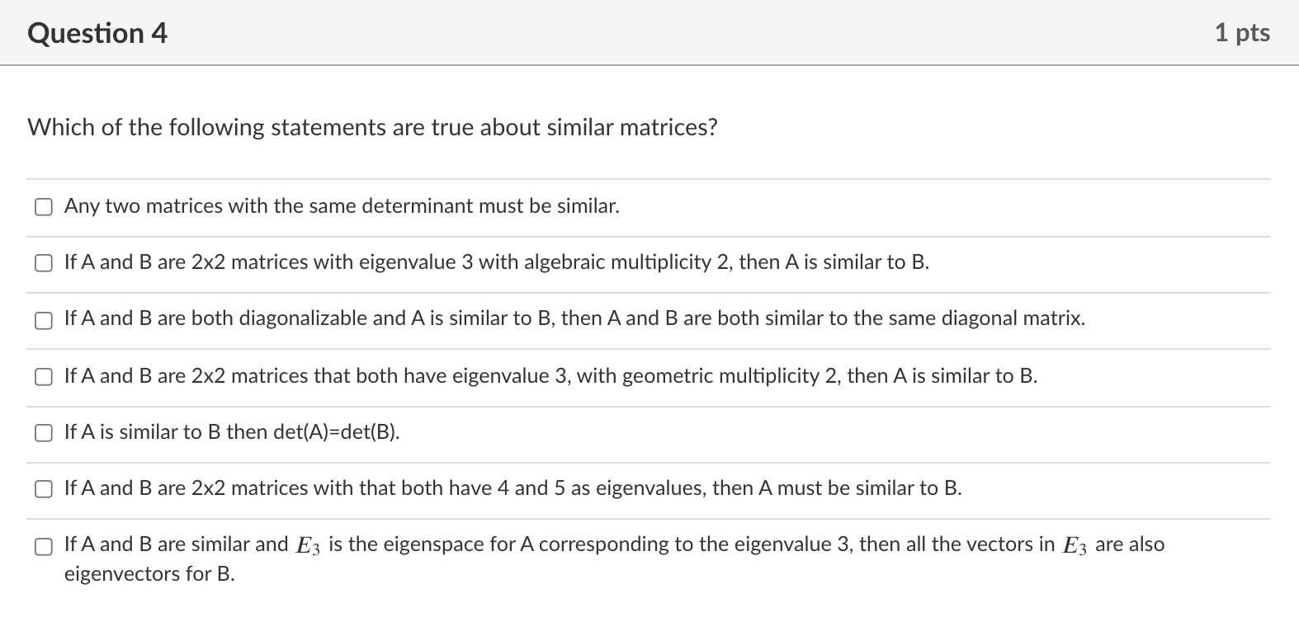Click the diagonal matrix statement text
1299x622 pixels.
(x=574, y=320)
